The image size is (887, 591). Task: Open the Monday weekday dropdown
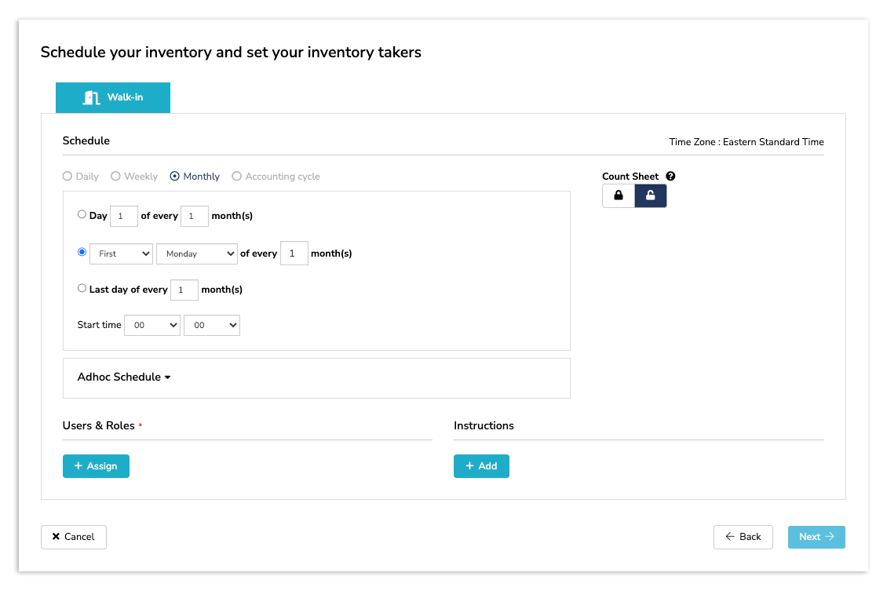196,254
